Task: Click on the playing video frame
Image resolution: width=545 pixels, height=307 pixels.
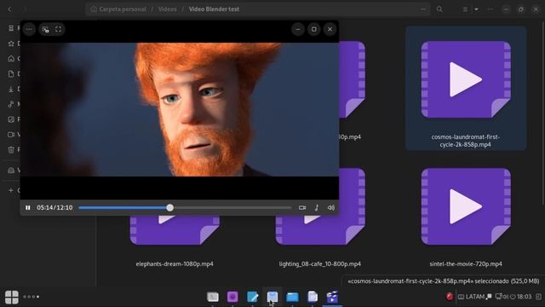Action: (180, 110)
